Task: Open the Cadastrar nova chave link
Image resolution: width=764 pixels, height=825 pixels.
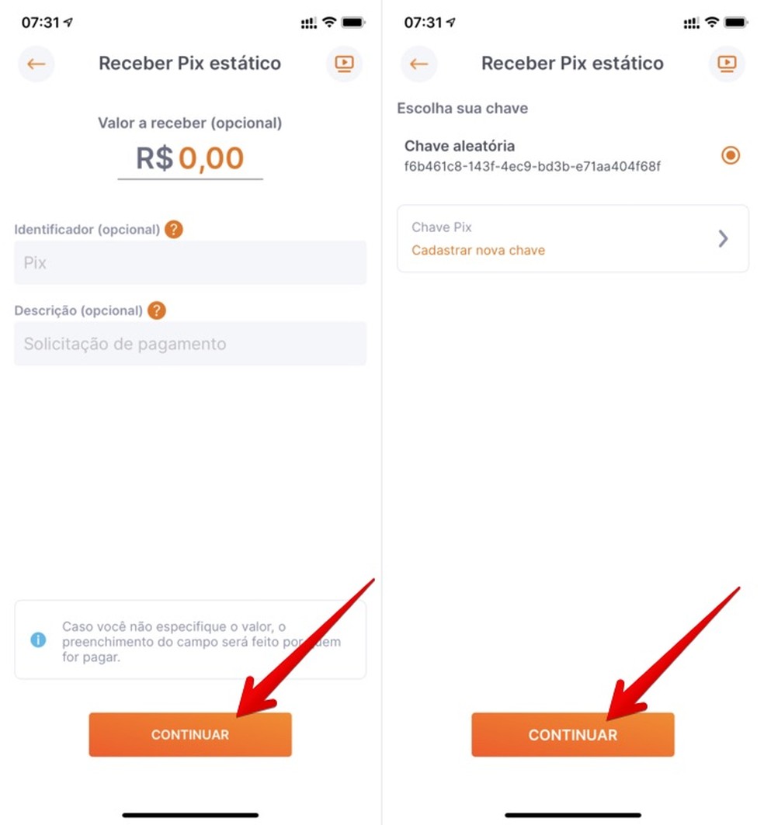Action: tap(477, 250)
